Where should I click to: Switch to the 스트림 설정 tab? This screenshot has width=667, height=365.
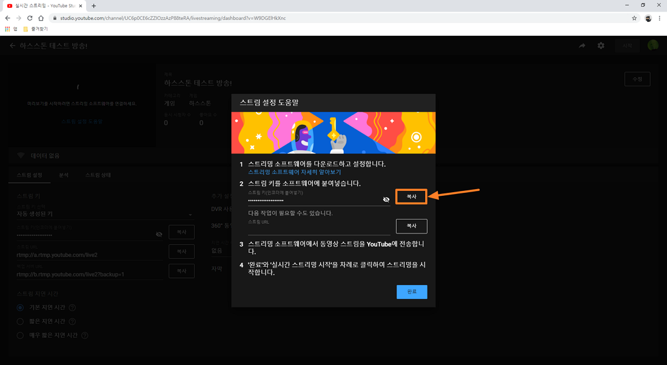[29, 175]
